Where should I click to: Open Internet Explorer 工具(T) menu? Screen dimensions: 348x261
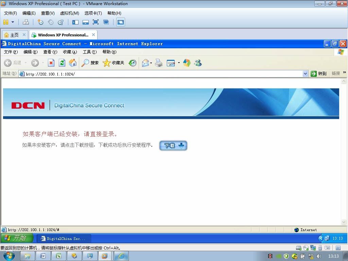[x=90, y=52]
